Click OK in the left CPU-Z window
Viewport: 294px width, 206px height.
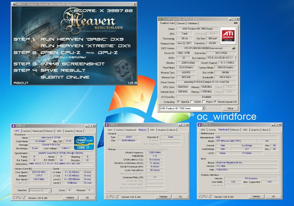87,197
